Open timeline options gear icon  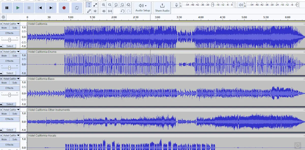[3, 17]
